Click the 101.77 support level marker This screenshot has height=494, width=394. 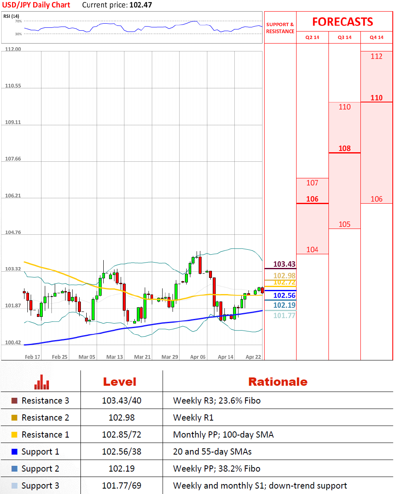[x=284, y=315]
